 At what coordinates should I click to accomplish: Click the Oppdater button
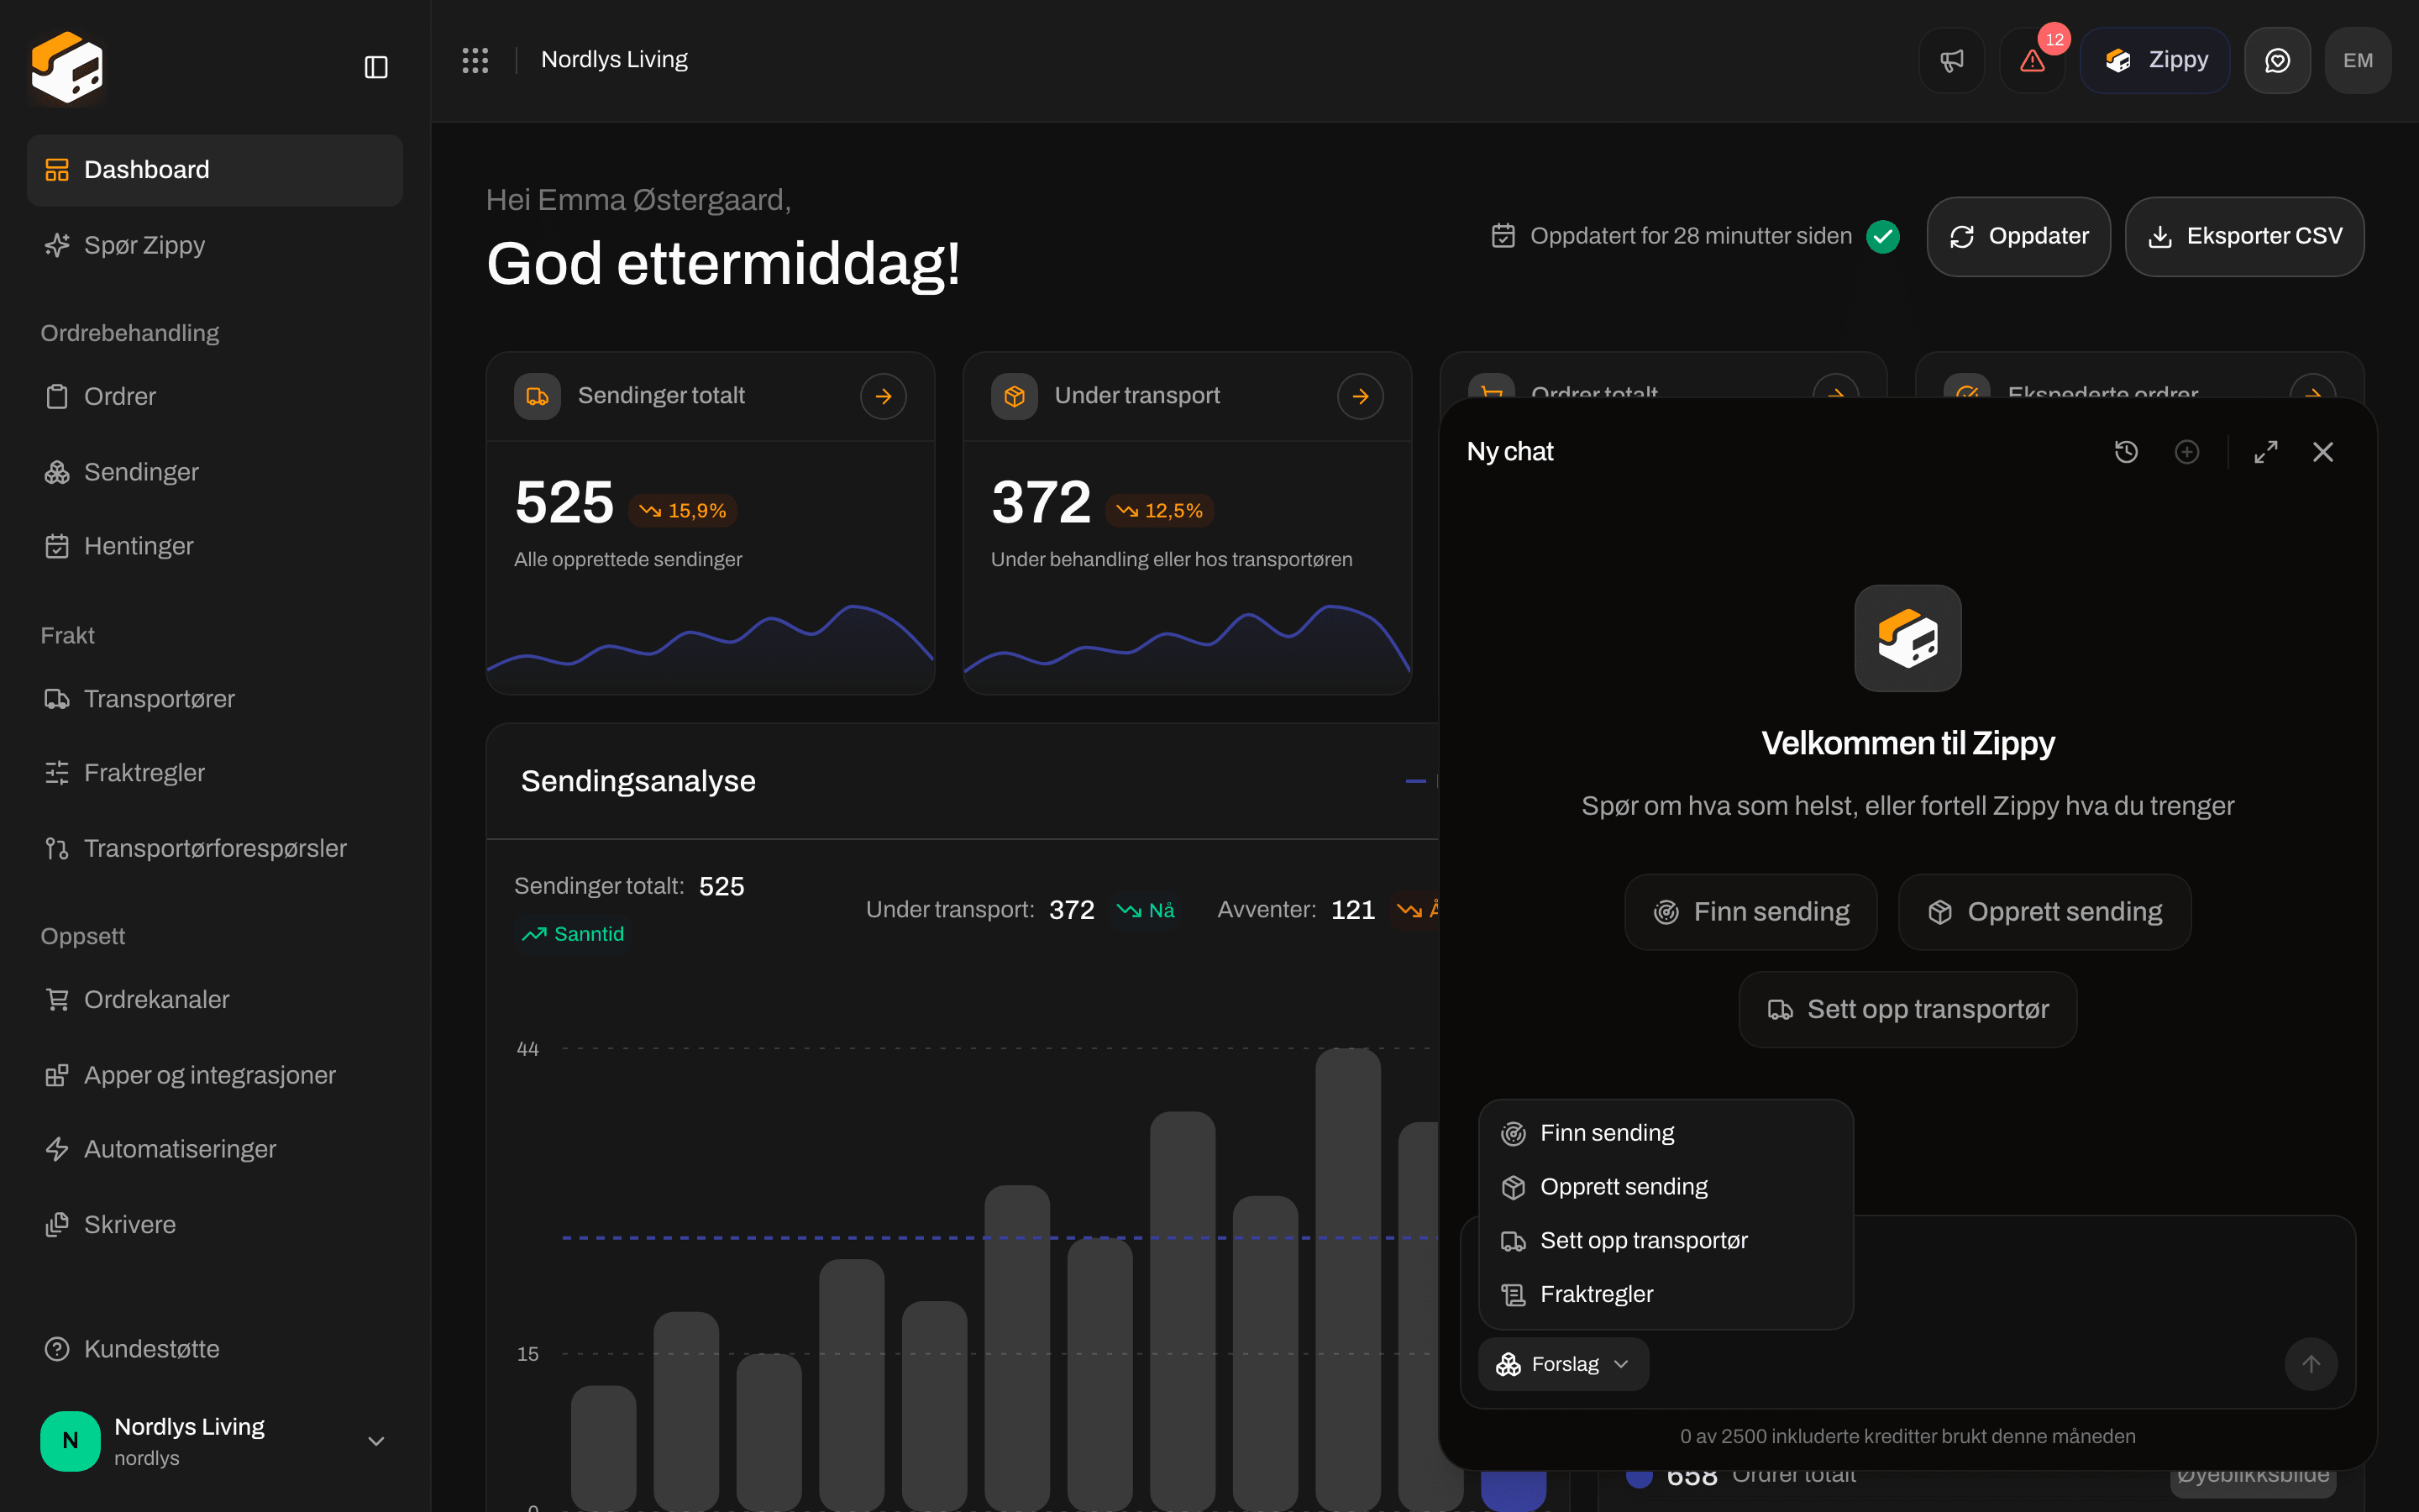pos(2018,236)
